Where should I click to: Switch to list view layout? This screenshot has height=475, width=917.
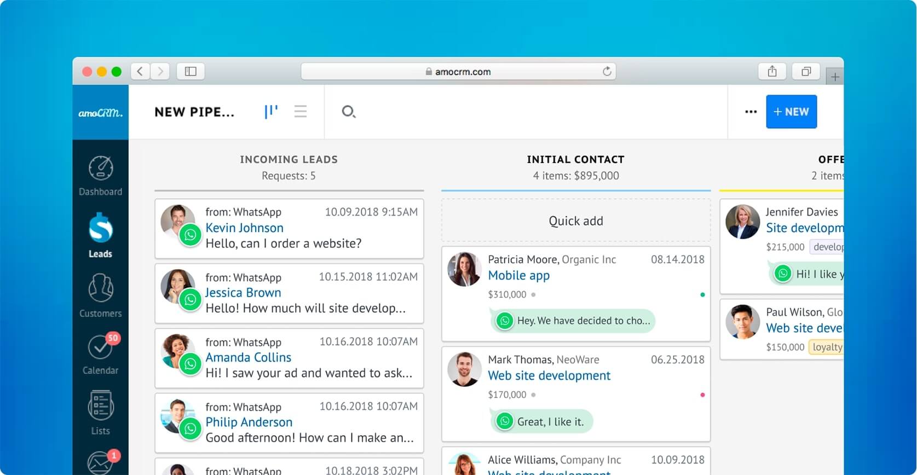click(301, 112)
